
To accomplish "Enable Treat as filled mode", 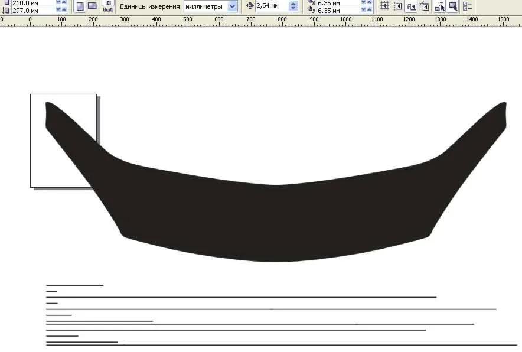I will (453, 6).
